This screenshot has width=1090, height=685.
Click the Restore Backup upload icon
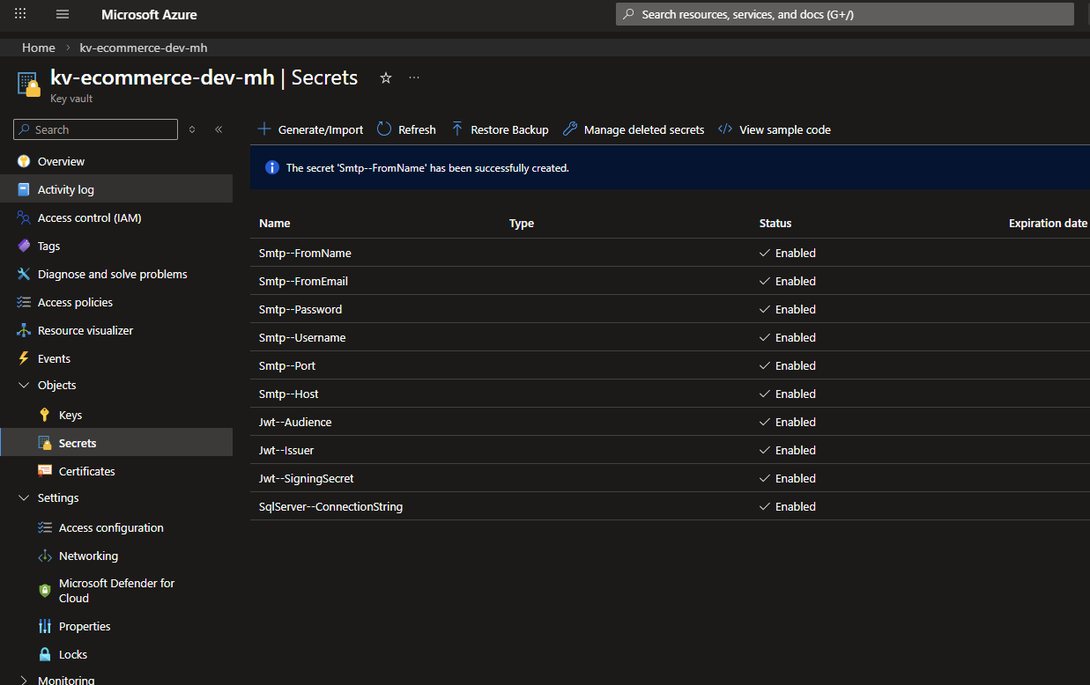pyautogui.click(x=456, y=129)
